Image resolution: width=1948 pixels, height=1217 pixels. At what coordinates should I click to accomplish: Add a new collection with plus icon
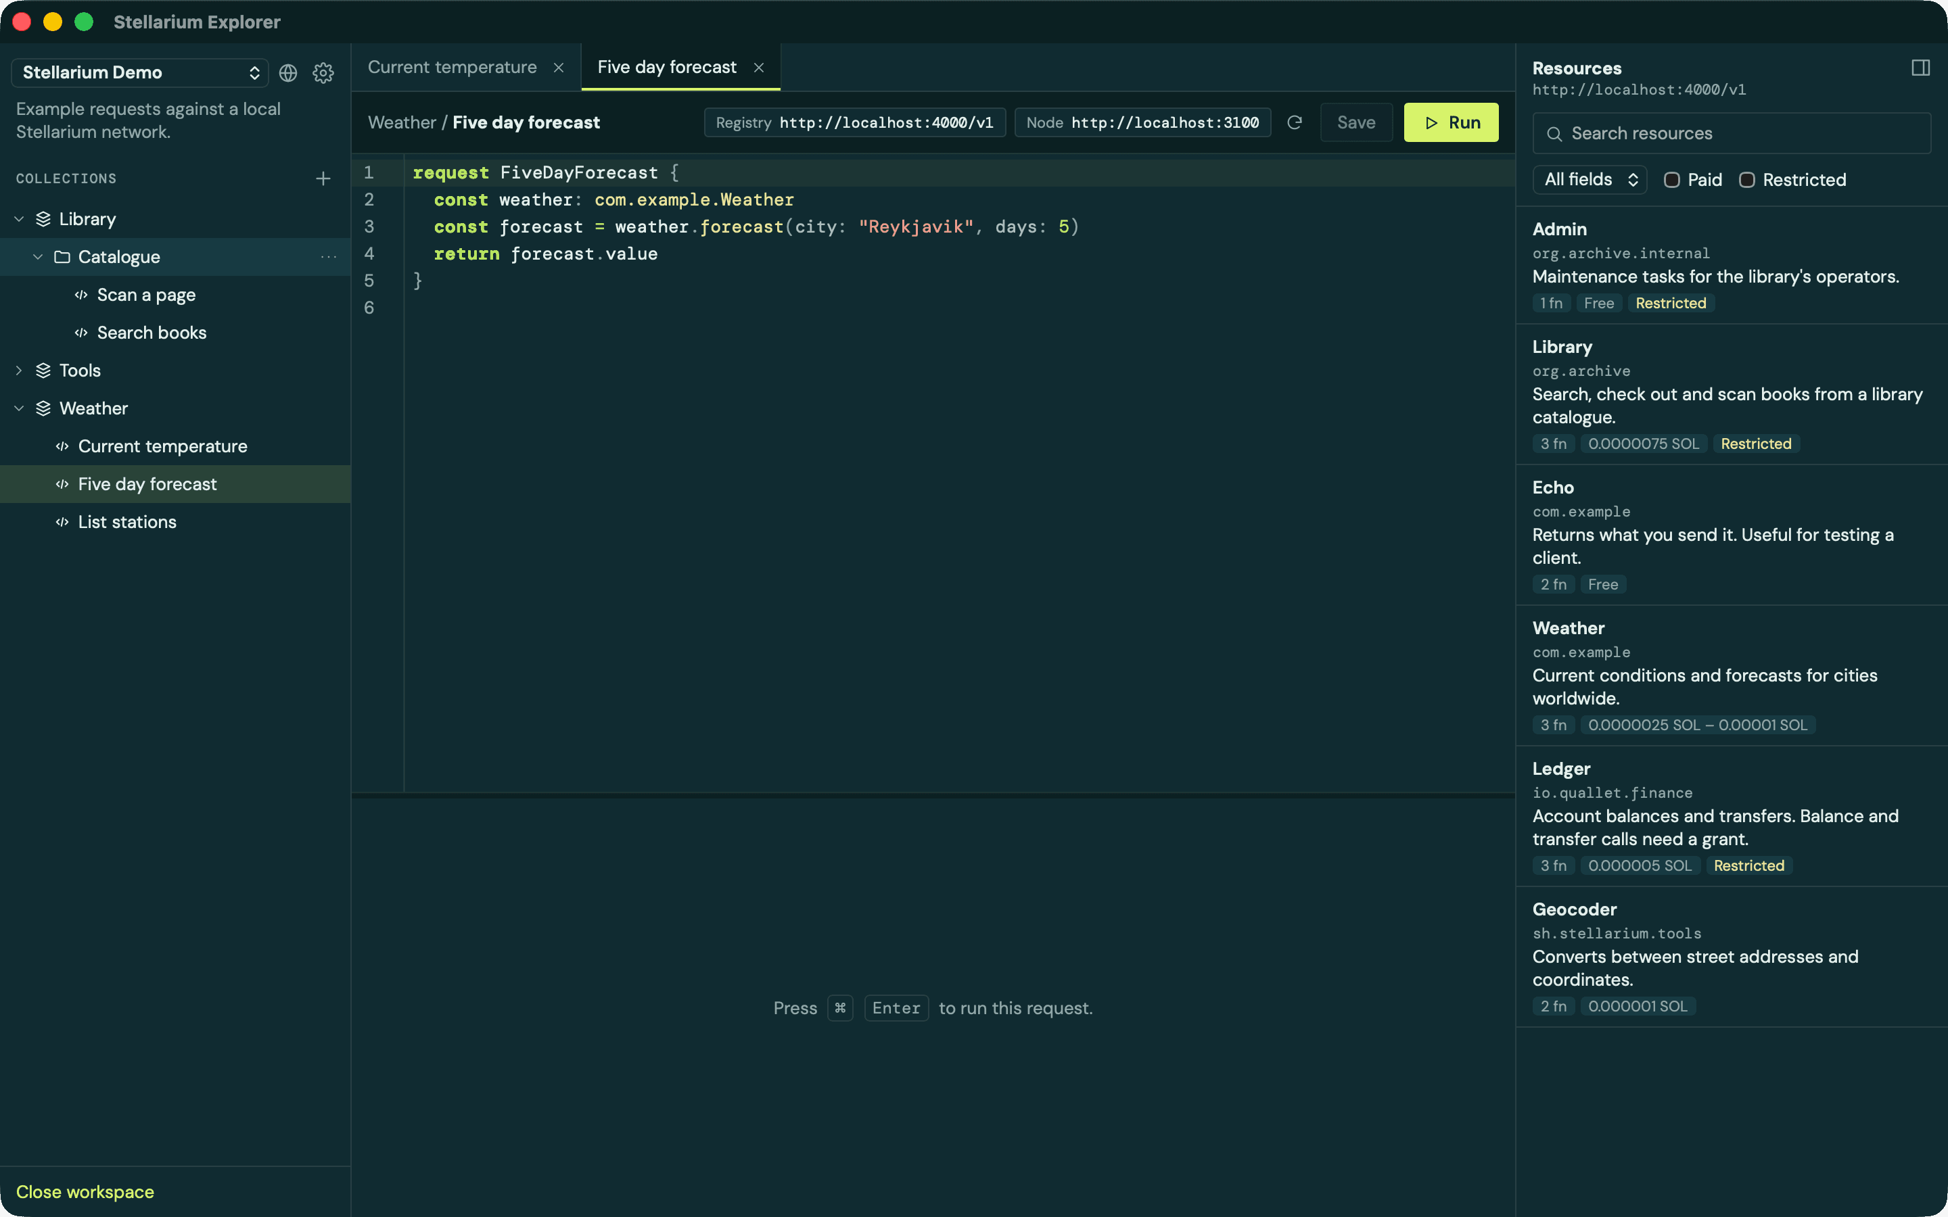click(323, 178)
